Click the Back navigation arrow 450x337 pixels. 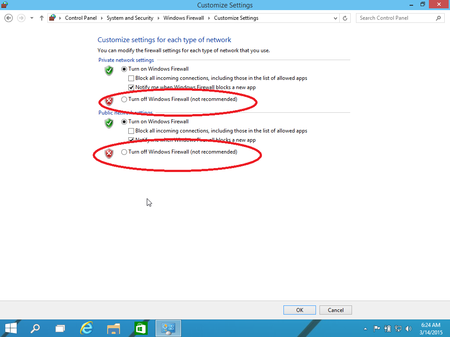8,18
